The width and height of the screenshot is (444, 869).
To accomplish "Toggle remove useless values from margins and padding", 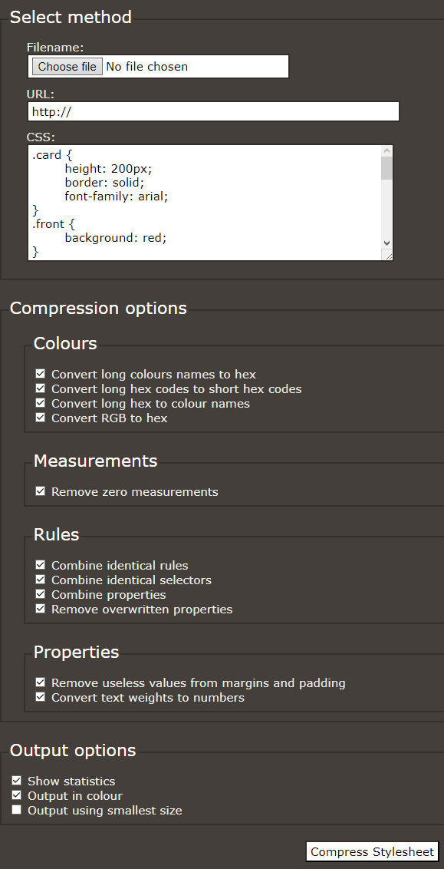I will click(x=40, y=682).
